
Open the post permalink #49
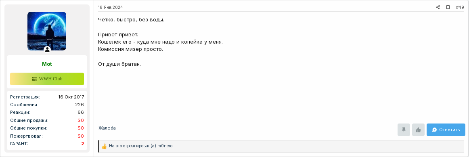click(460, 7)
